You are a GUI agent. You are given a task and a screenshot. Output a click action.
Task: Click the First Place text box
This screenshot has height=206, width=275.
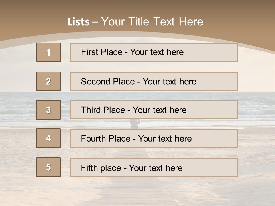point(154,52)
